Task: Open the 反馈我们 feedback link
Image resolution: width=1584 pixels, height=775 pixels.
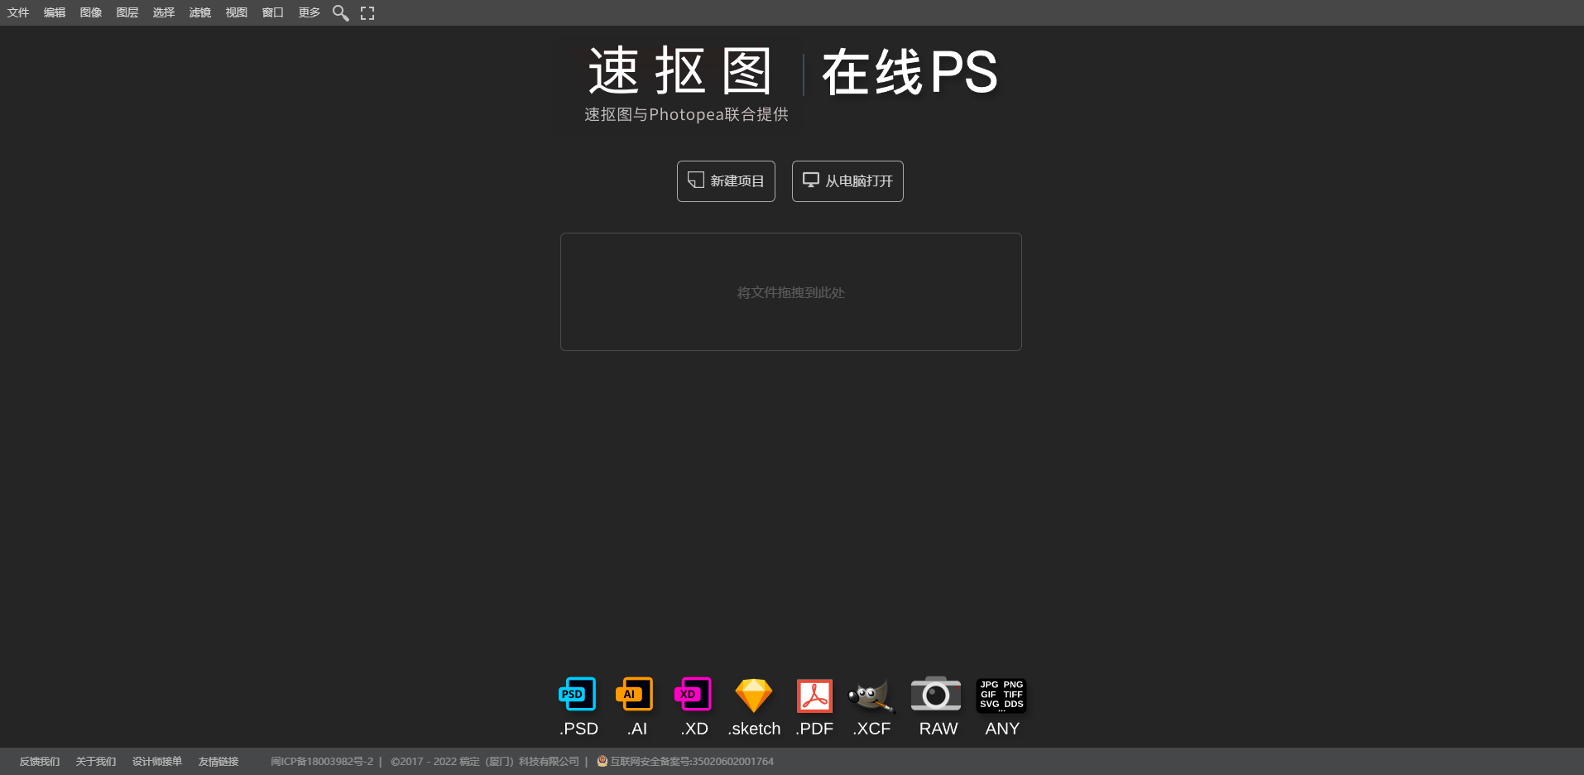Action: pyautogui.click(x=39, y=761)
